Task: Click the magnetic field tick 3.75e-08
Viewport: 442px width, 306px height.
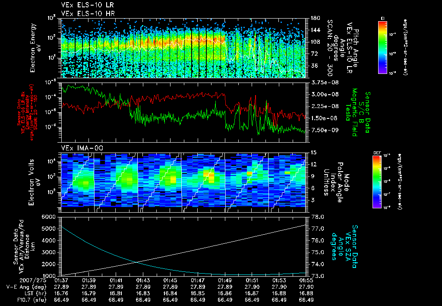Action: tap(325, 83)
